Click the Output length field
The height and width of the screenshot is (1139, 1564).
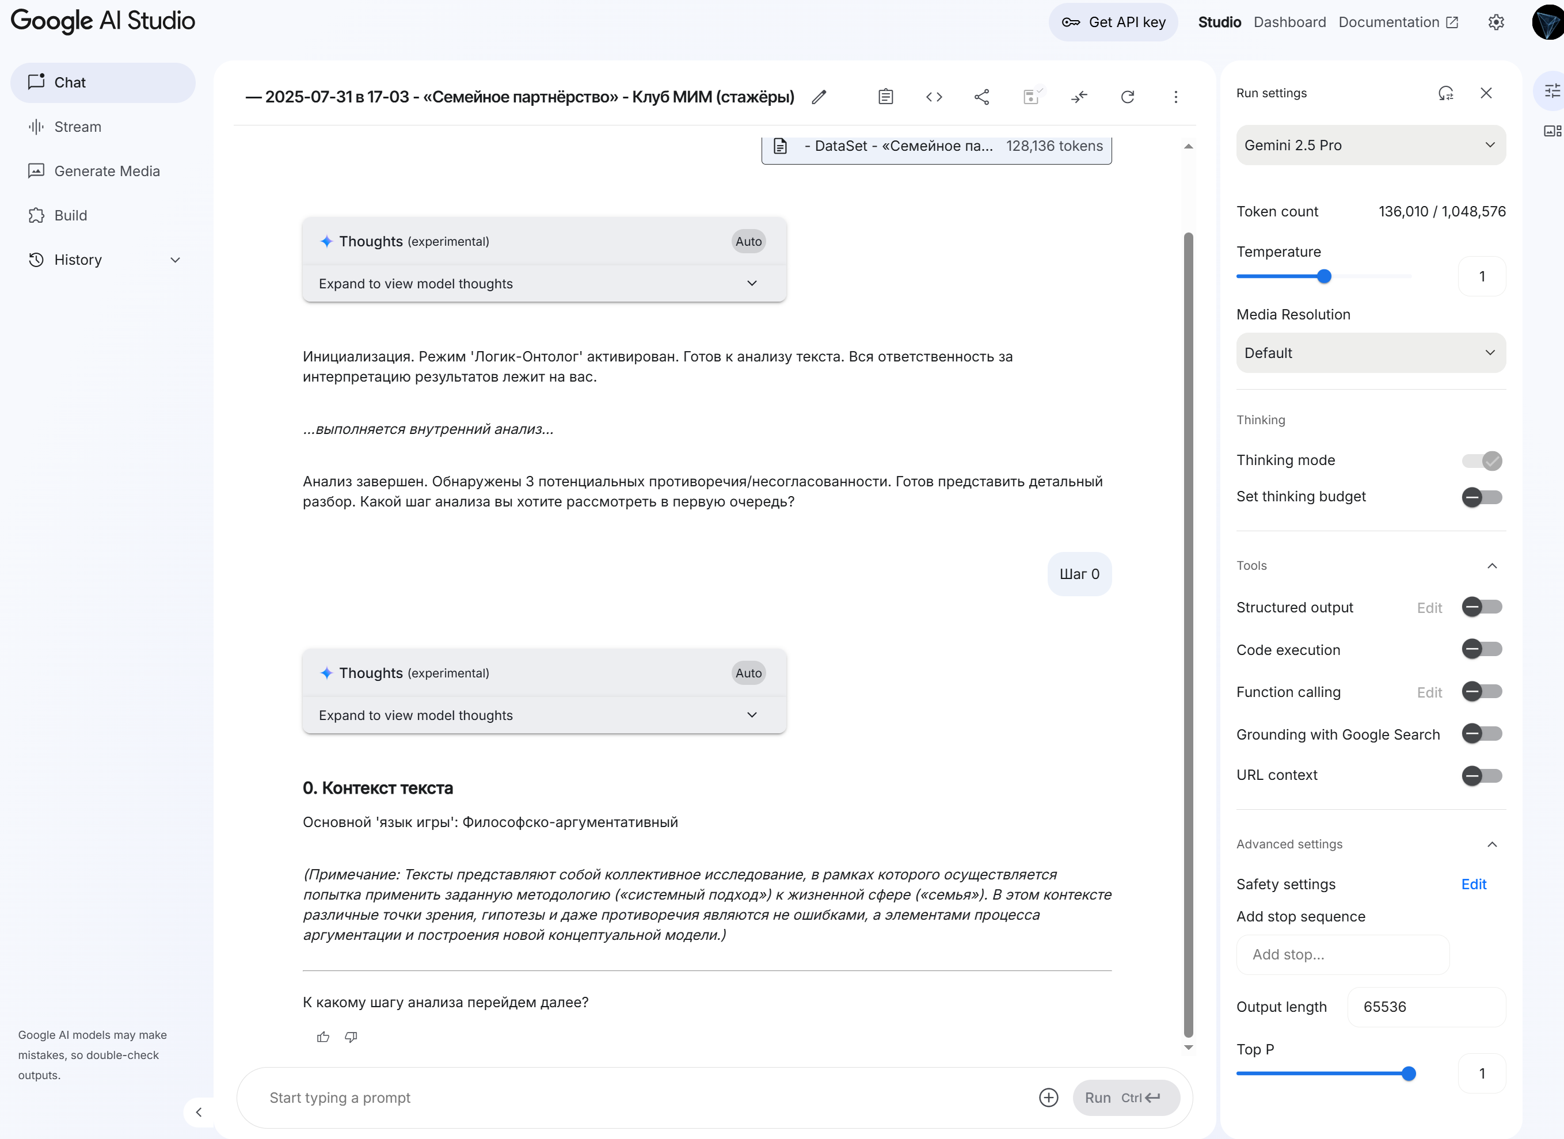tap(1426, 1007)
